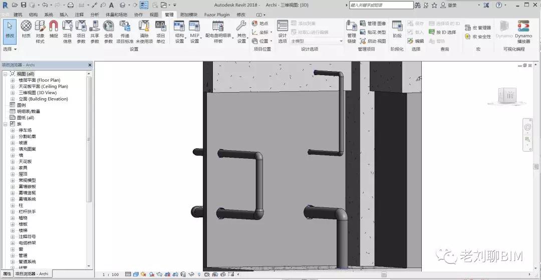This screenshot has height=280, width=541.
Task: Expand 立面 (Building Elevation) tree node
Action: [13, 99]
